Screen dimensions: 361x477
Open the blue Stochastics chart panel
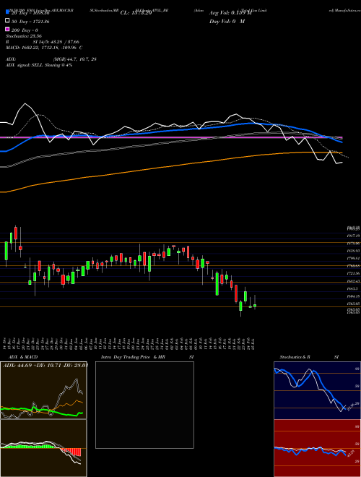pos(317,390)
